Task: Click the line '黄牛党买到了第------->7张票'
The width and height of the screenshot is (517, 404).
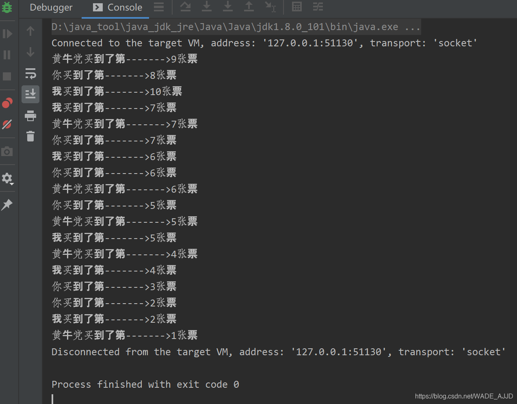Action: [125, 124]
